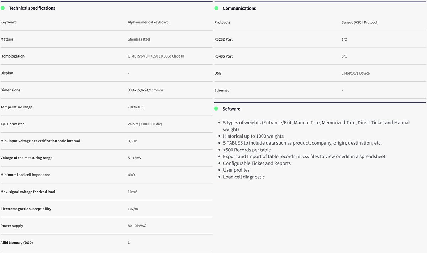The height and width of the screenshot is (253, 427).
Task: Select the Technical specifications heading
Action: pyautogui.click(x=32, y=8)
